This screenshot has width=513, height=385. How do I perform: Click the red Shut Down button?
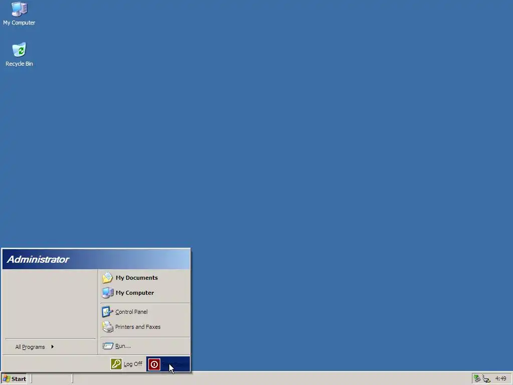pyautogui.click(x=168, y=364)
